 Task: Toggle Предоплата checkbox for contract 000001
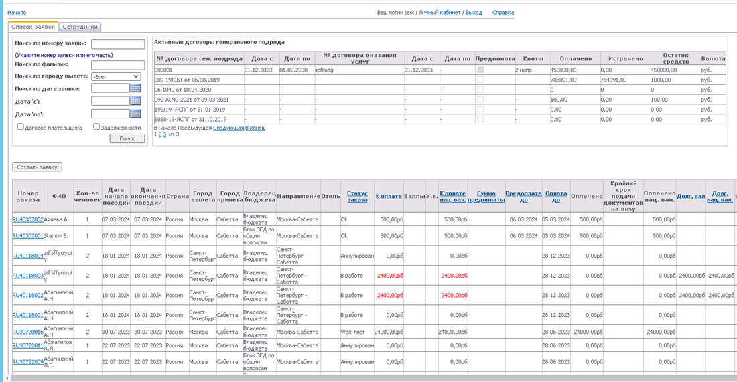click(x=479, y=70)
